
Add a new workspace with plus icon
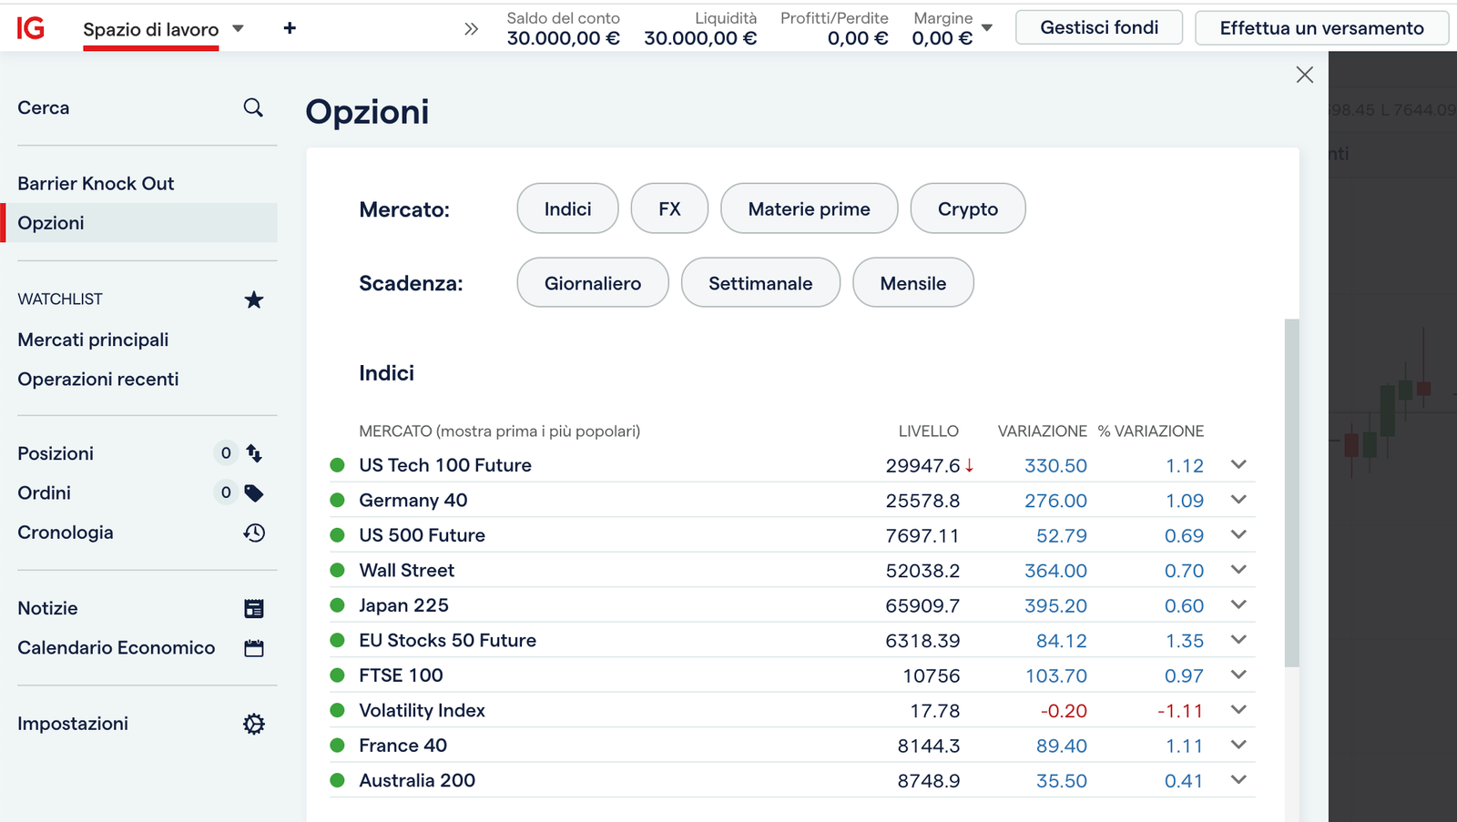pyautogui.click(x=290, y=28)
